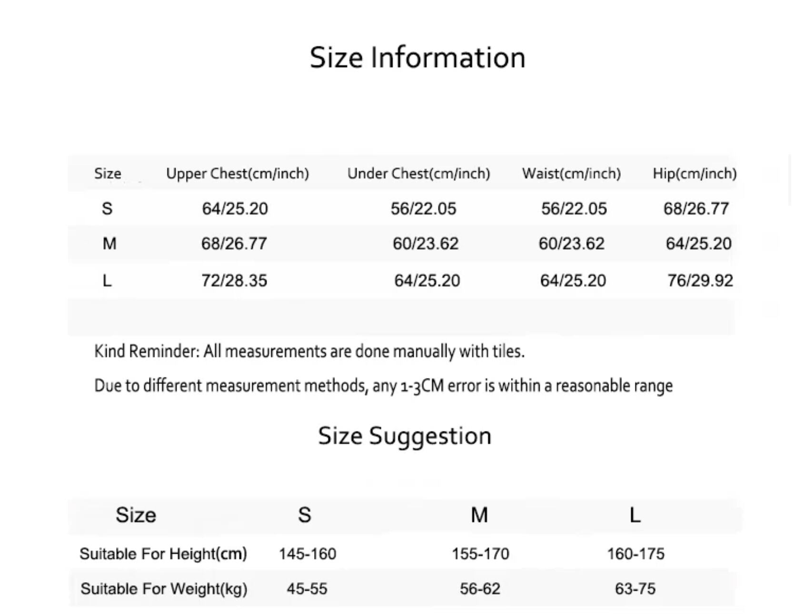The width and height of the screenshot is (794, 616).
Task: Click the height range 145-160
Action: click(x=308, y=554)
